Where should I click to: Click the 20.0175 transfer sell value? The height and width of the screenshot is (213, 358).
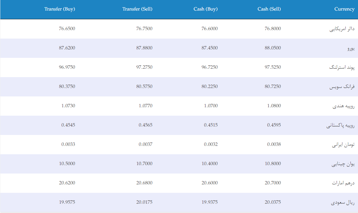pyautogui.click(x=144, y=202)
